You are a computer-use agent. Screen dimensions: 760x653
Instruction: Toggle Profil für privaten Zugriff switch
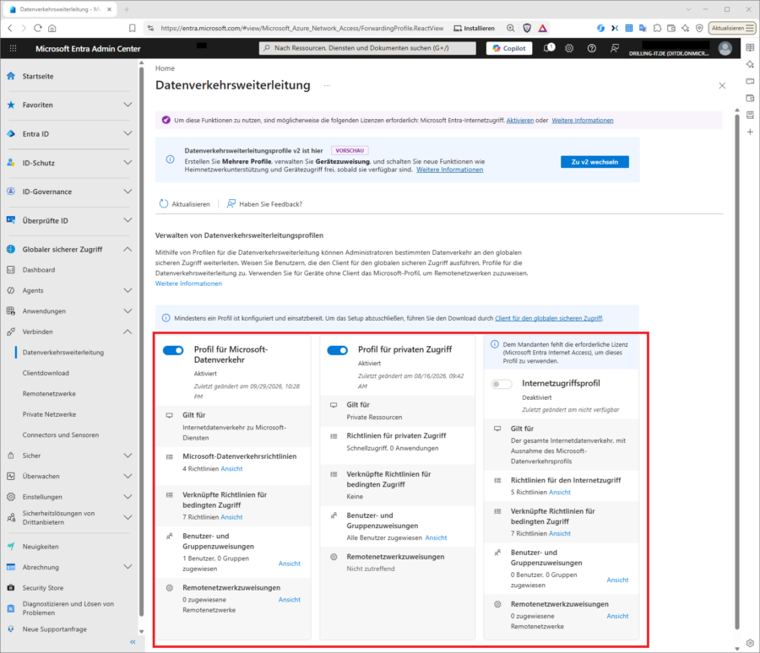pos(337,350)
